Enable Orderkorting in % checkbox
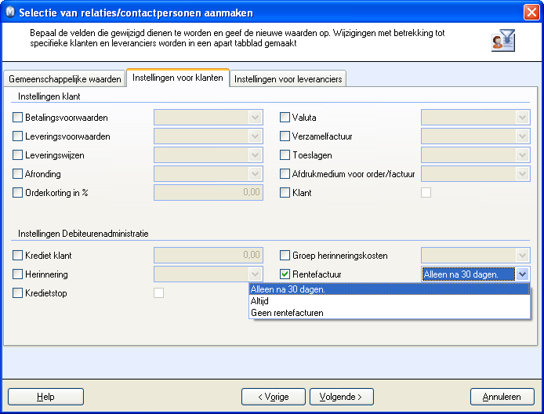544x414 pixels. pyautogui.click(x=17, y=192)
